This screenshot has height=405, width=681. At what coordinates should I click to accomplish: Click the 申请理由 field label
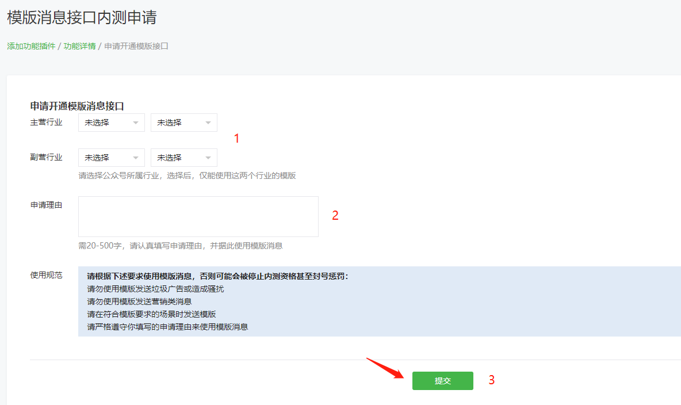point(46,205)
